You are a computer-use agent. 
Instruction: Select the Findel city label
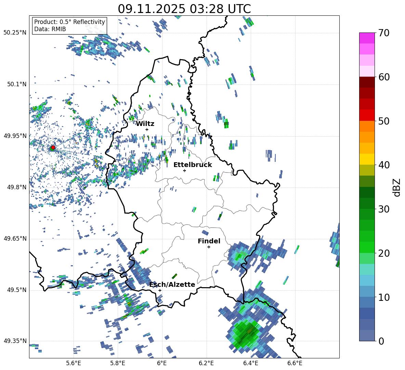coord(209,241)
